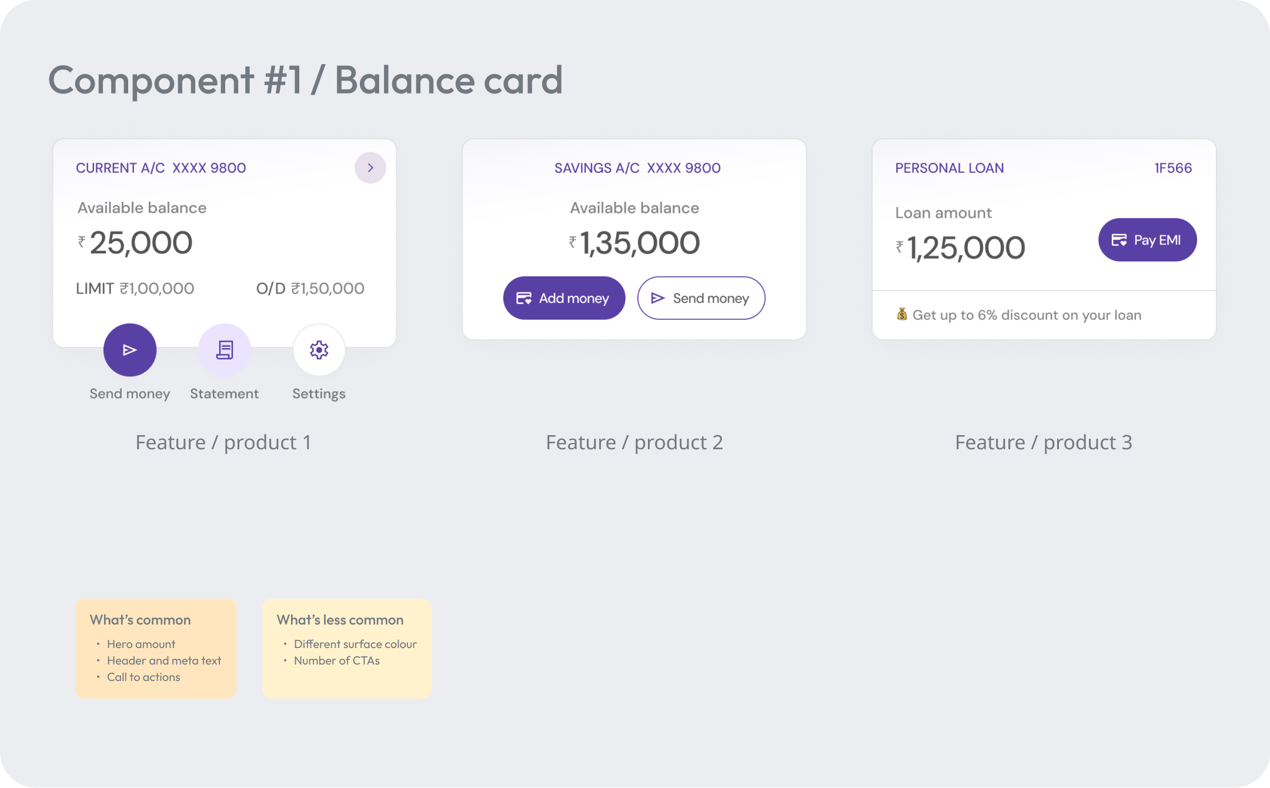
Task: Click the Settings gear icon
Action: [x=319, y=350]
